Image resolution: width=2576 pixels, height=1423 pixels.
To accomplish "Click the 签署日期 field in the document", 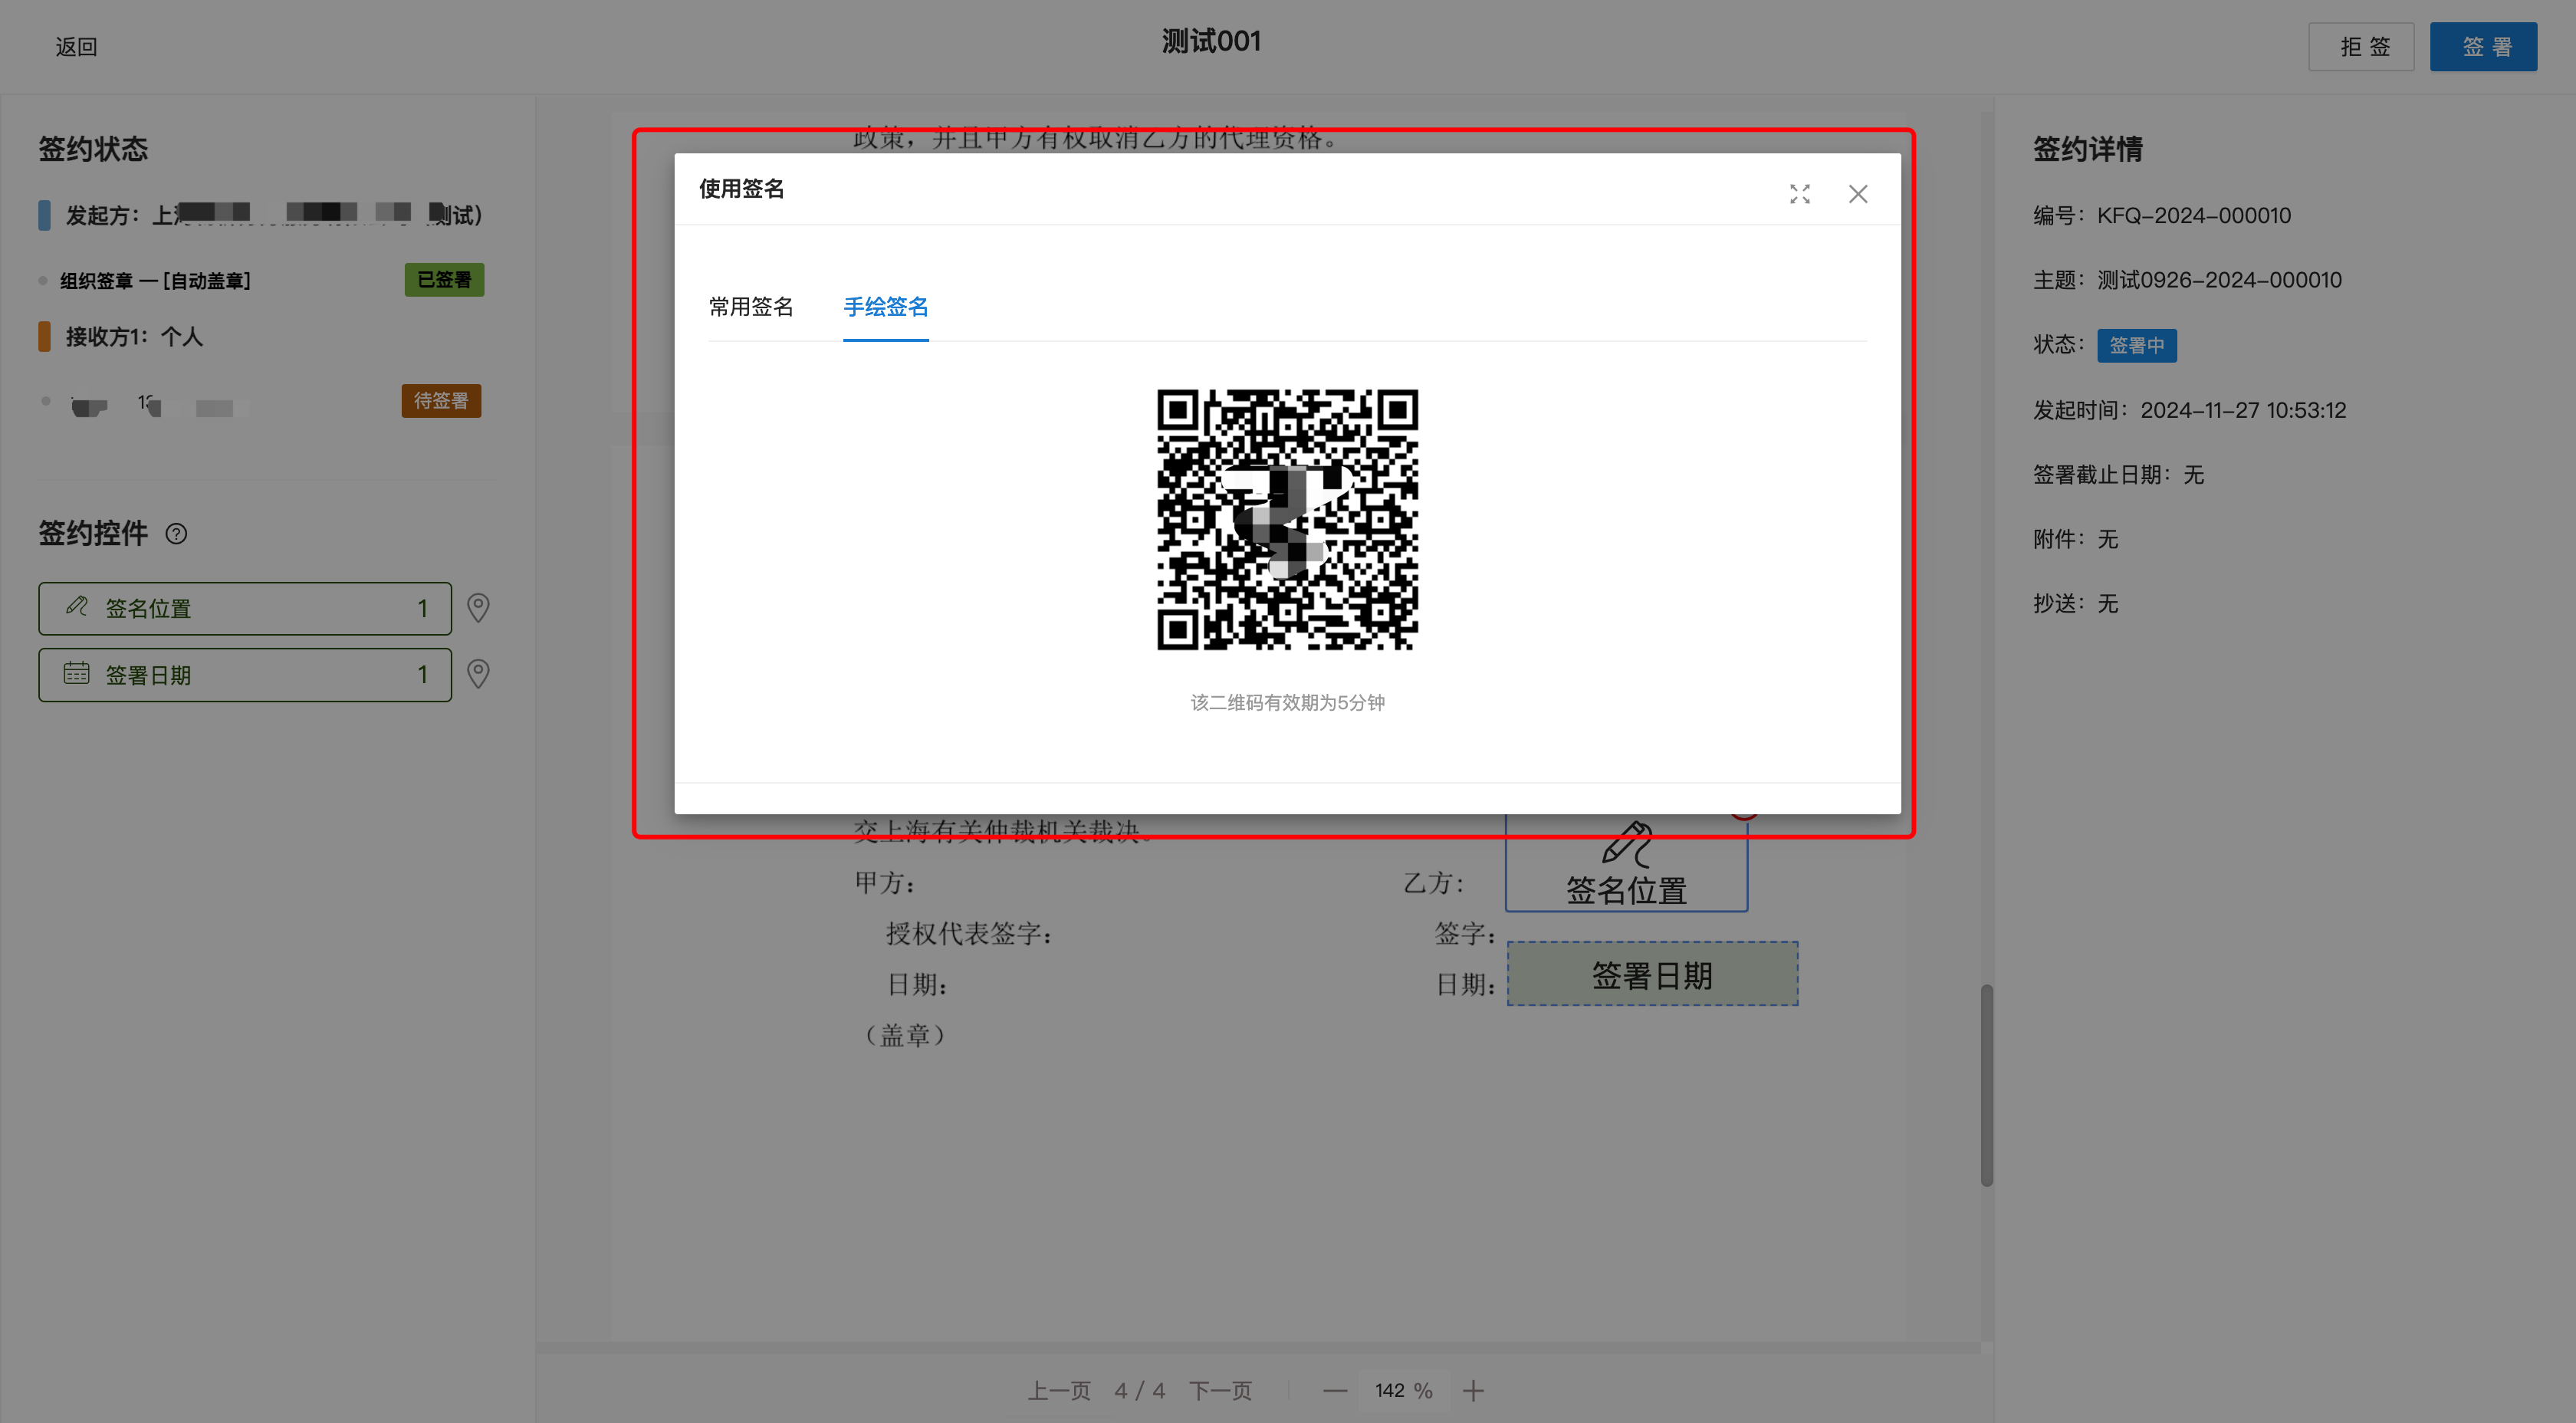I will coord(1652,974).
